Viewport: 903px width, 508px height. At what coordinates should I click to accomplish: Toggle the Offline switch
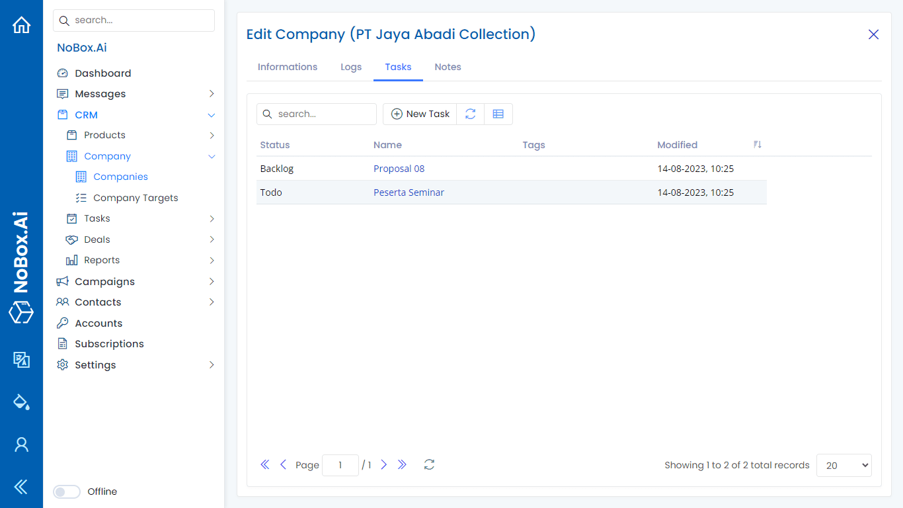(67, 491)
